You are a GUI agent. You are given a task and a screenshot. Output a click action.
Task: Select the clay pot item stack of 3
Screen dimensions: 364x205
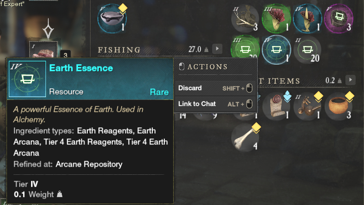(x=338, y=106)
